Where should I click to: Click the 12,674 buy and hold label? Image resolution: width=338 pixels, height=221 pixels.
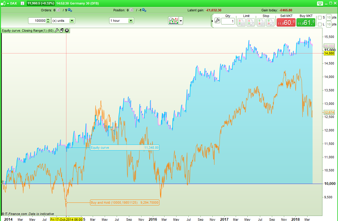click(329, 112)
